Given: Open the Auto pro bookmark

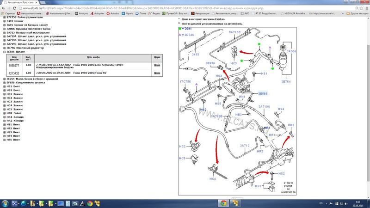Looking at the screenshot, I should point(81,13).
